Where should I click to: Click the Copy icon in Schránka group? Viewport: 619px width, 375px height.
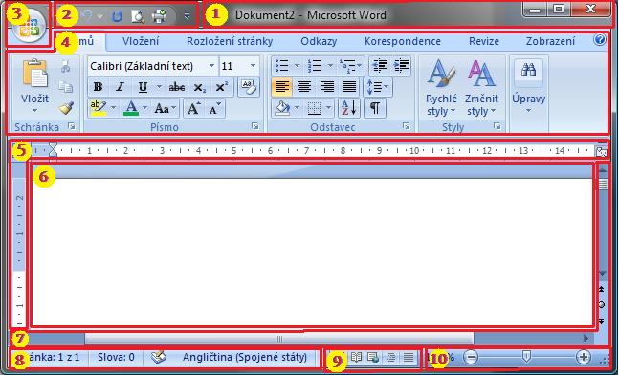click(x=66, y=87)
